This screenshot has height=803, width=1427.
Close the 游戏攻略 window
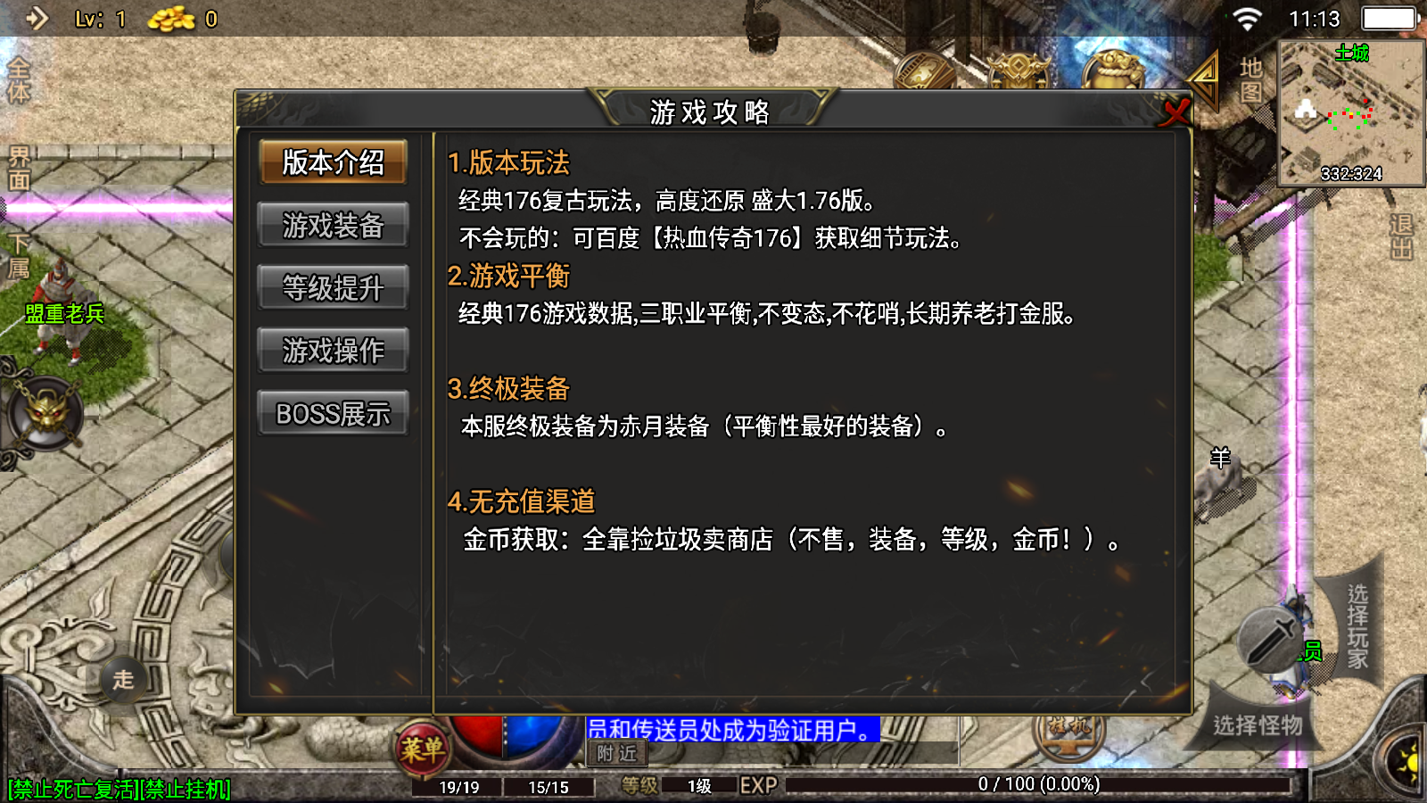pyautogui.click(x=1175, y=112)
